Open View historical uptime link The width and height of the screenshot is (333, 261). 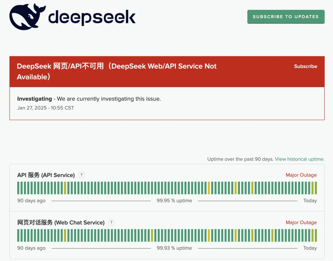coord(300,159)
